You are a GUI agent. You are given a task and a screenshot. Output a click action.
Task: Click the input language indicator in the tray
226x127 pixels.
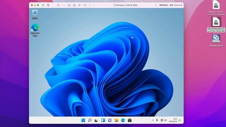pos(157,120)
